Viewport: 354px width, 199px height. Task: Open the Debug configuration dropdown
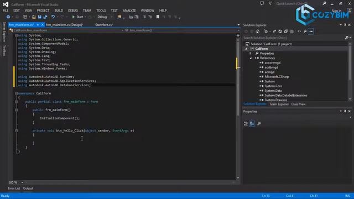(105, 17)
